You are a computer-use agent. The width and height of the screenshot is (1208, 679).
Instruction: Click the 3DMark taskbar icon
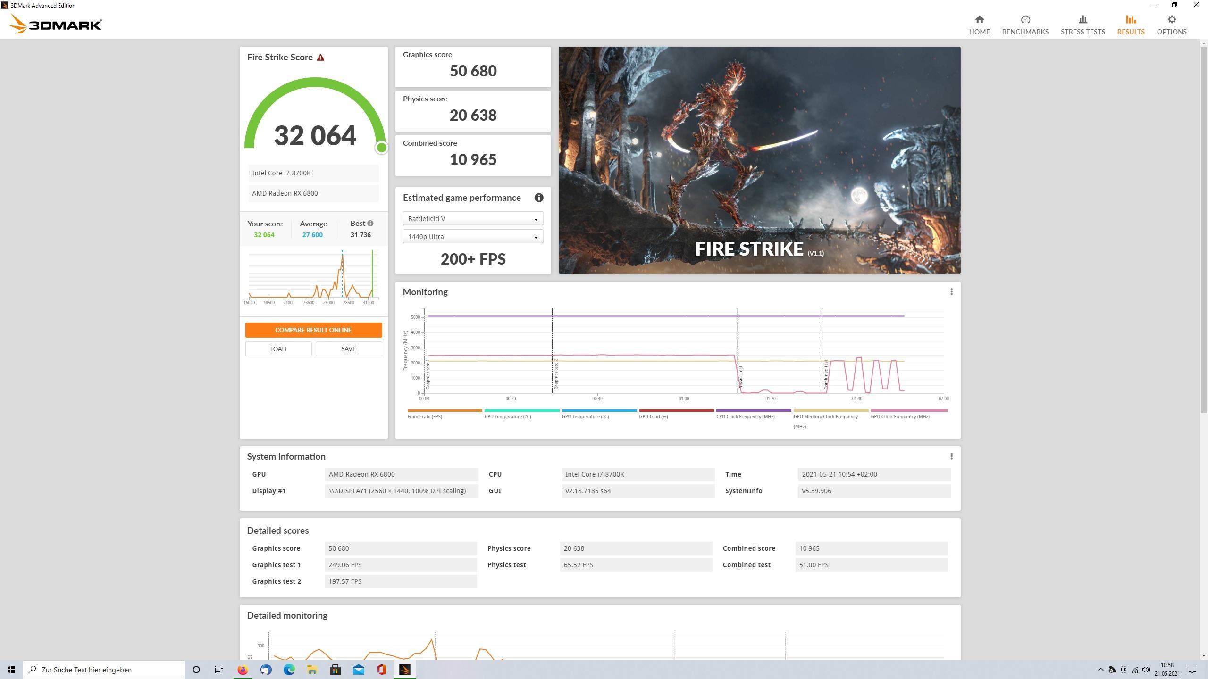point(405,670)
